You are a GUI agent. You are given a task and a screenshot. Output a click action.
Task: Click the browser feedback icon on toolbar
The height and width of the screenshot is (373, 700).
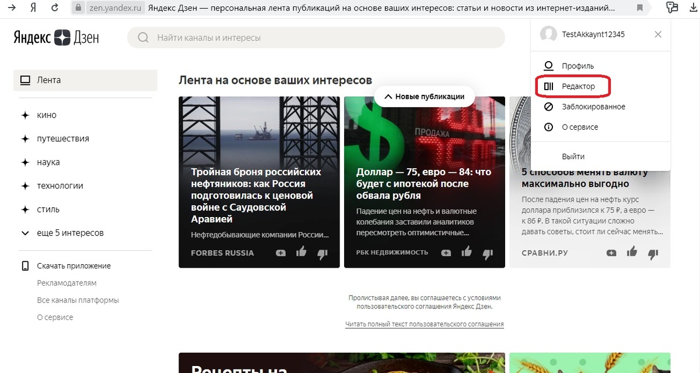pyautogui.click(x=672, y=8)
